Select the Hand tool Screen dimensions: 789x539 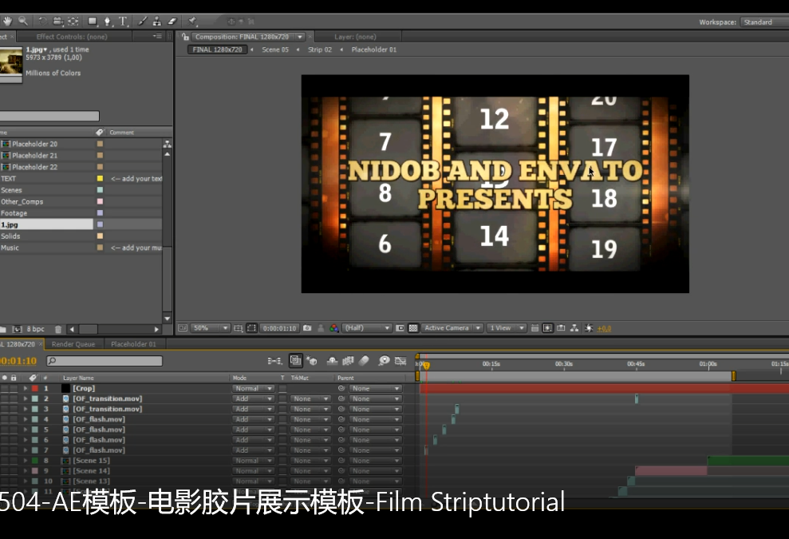tap(7, 21)
